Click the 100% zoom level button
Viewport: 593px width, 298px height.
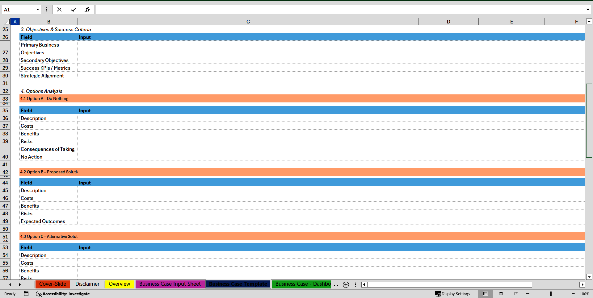(x=584, y=294)
